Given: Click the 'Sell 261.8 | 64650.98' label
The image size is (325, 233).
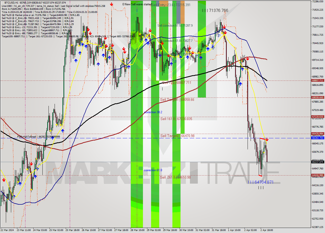Looking at the screenshot, I should 175,177.
